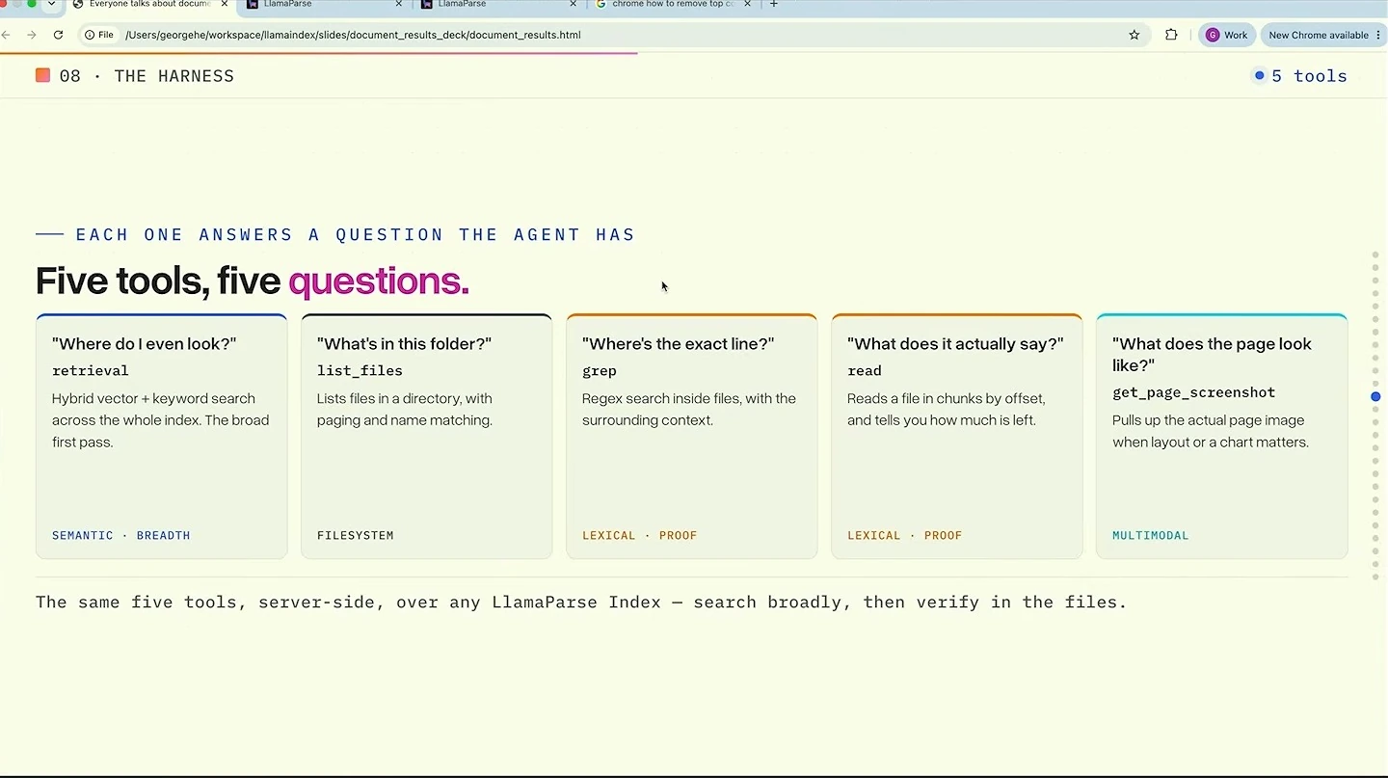
Task: Click the 'What's in this folder?' heading
Action: pyautogui.click(x=405, y=344)
